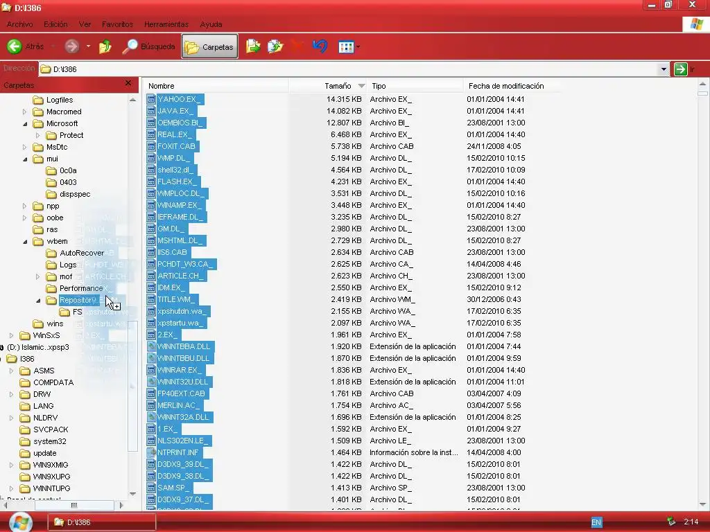
Task: Click the blue Undo arrow icon
Action: pos(320,46)
